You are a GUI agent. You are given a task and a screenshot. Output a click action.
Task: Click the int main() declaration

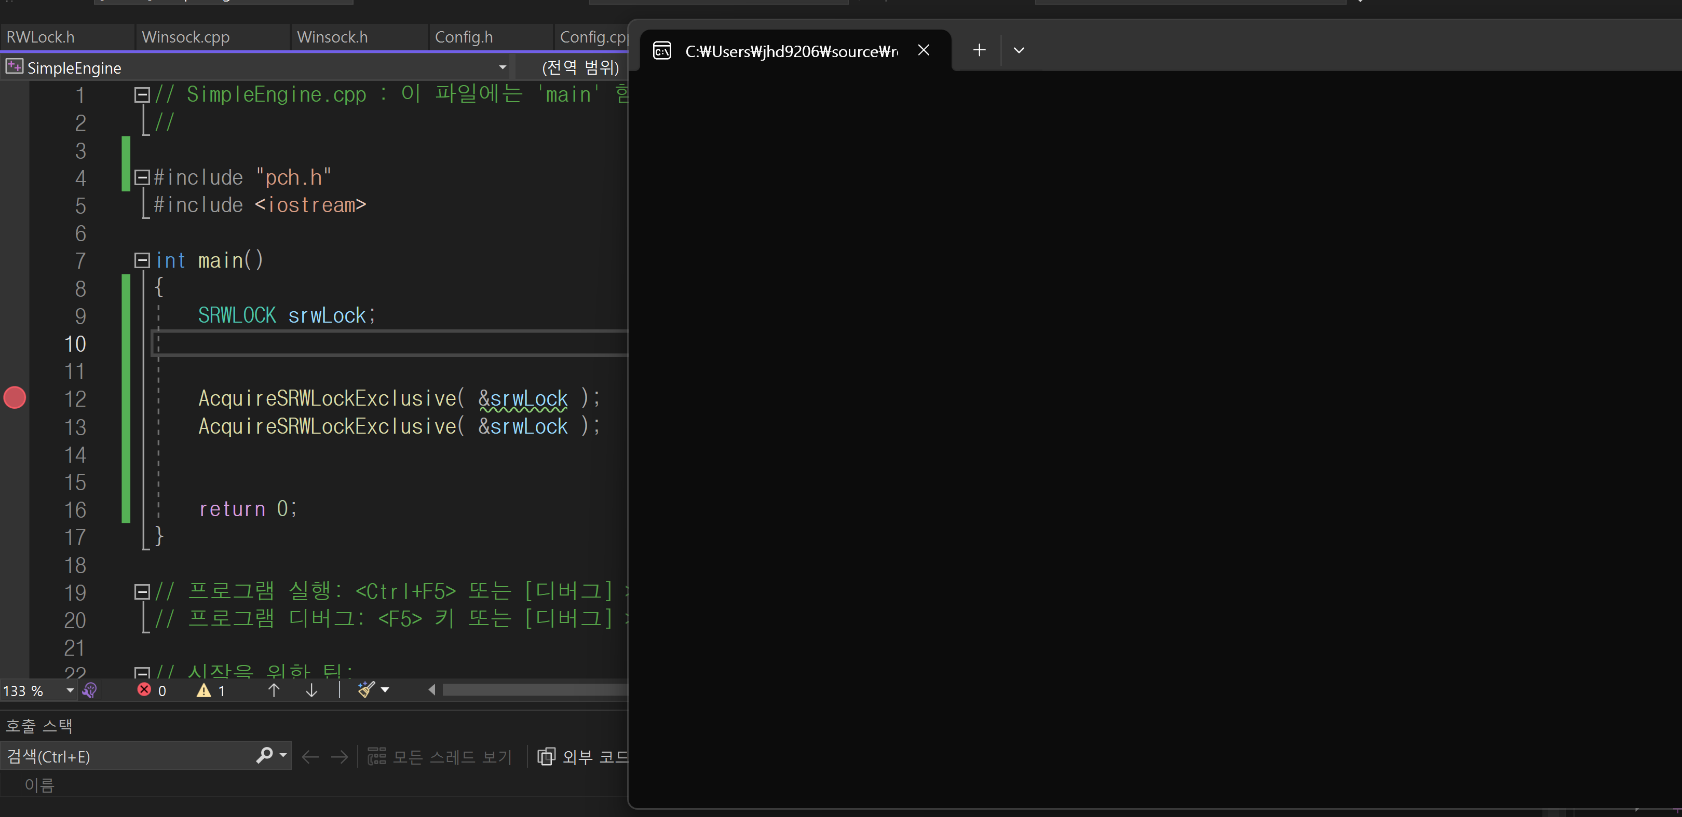click(x=209, y=260)
